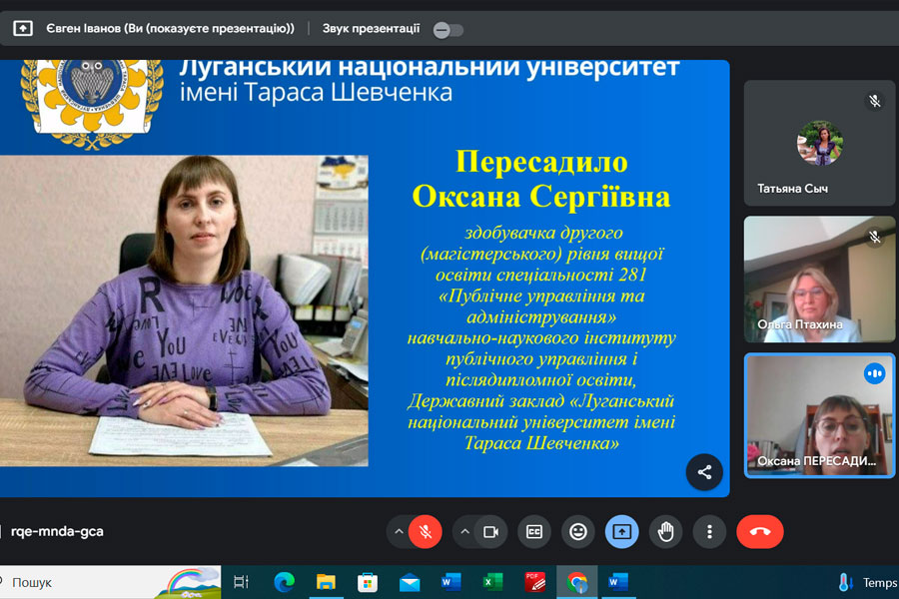Expand camera video settings arrow
The height and width of the screenshot is (599, 899).
pyautogui.click(x=465, y=532)
